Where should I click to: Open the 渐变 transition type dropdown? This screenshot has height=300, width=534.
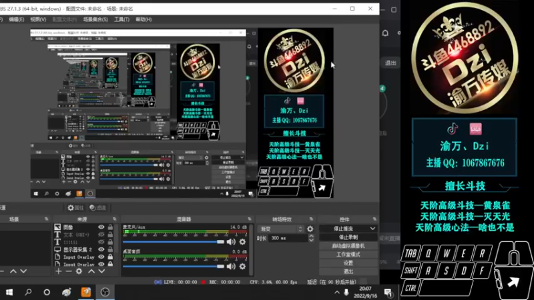pos(280,229)
